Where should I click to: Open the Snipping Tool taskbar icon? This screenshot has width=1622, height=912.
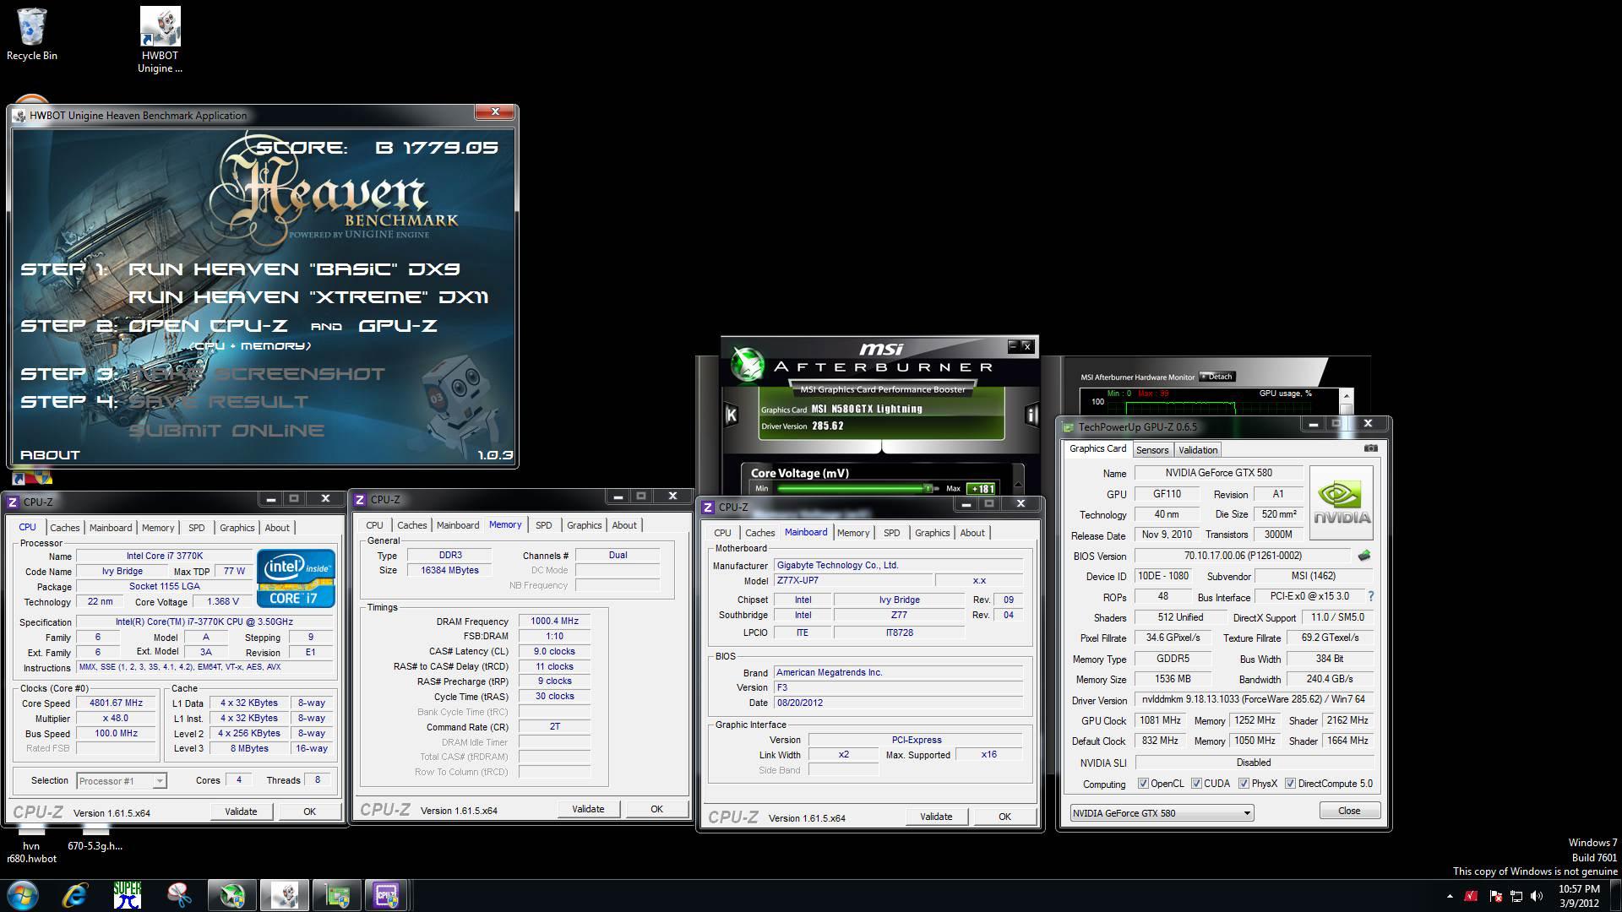[x=179, y=894]
